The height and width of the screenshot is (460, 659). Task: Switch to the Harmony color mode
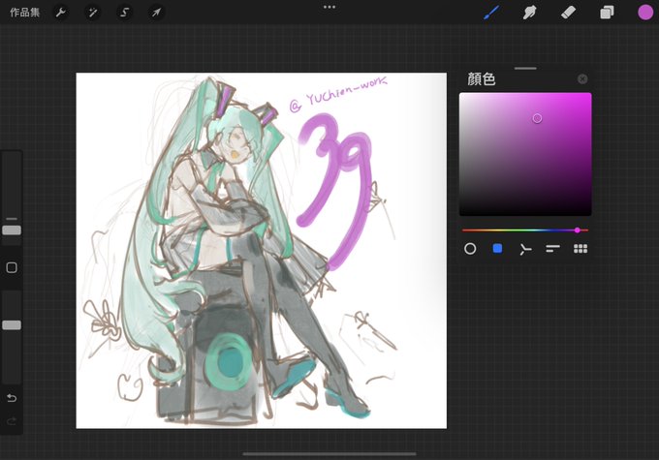coord(525,249)
